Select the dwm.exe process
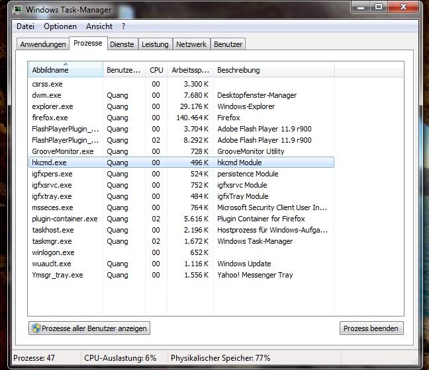This screenshot has height=370, width=429. click(x=181, y=95)
